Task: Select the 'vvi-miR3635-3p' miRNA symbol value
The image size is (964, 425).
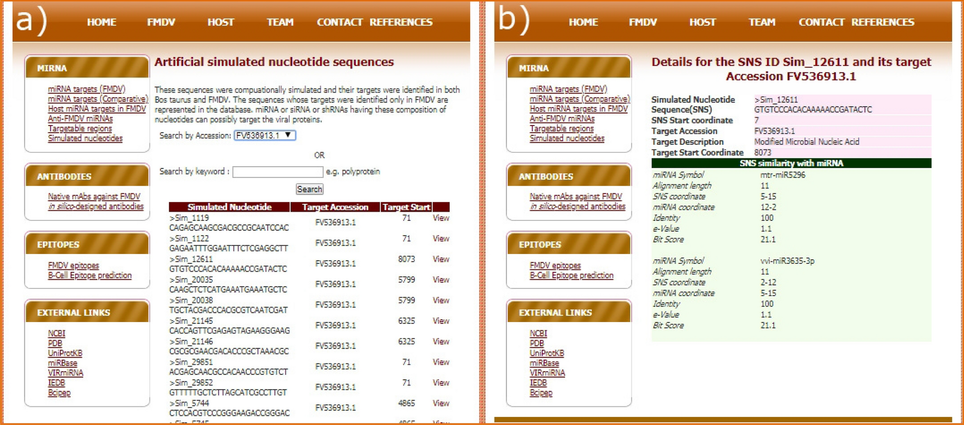Action: (x=788, y=261)
